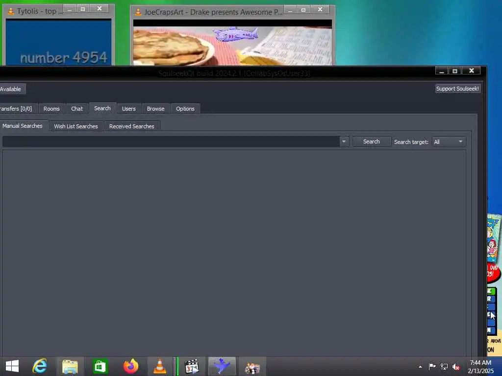Open File Explorer from taskbar
Viewport: 502px width, 376px height.
pos(70,366)
